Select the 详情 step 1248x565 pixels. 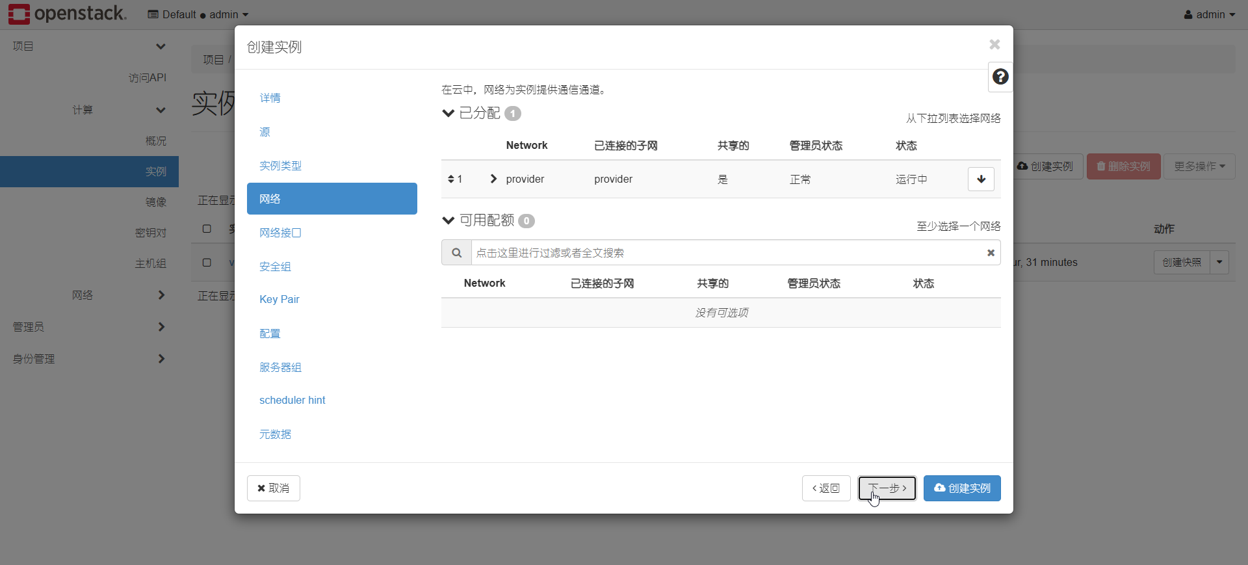331,98
